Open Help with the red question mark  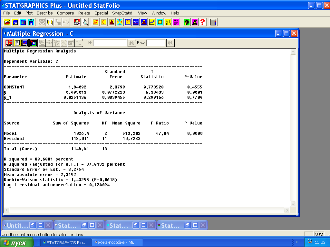tap(202, 22)
